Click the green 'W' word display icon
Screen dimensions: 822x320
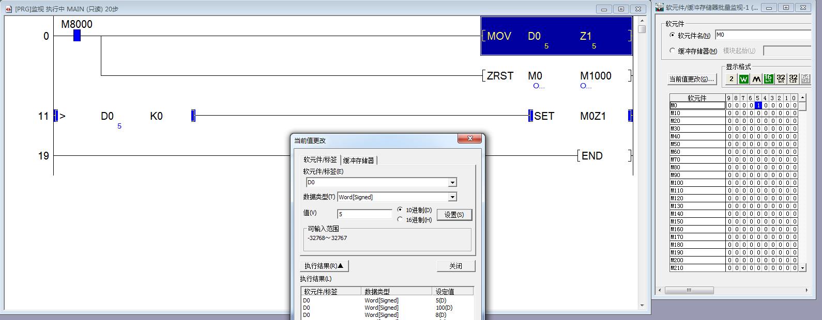(x=743, y=79)
